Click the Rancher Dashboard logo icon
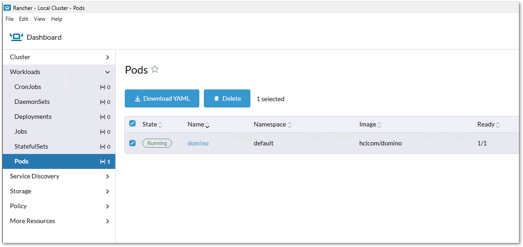523x247 pixels. pyautogui.click(x=16, y=37)
